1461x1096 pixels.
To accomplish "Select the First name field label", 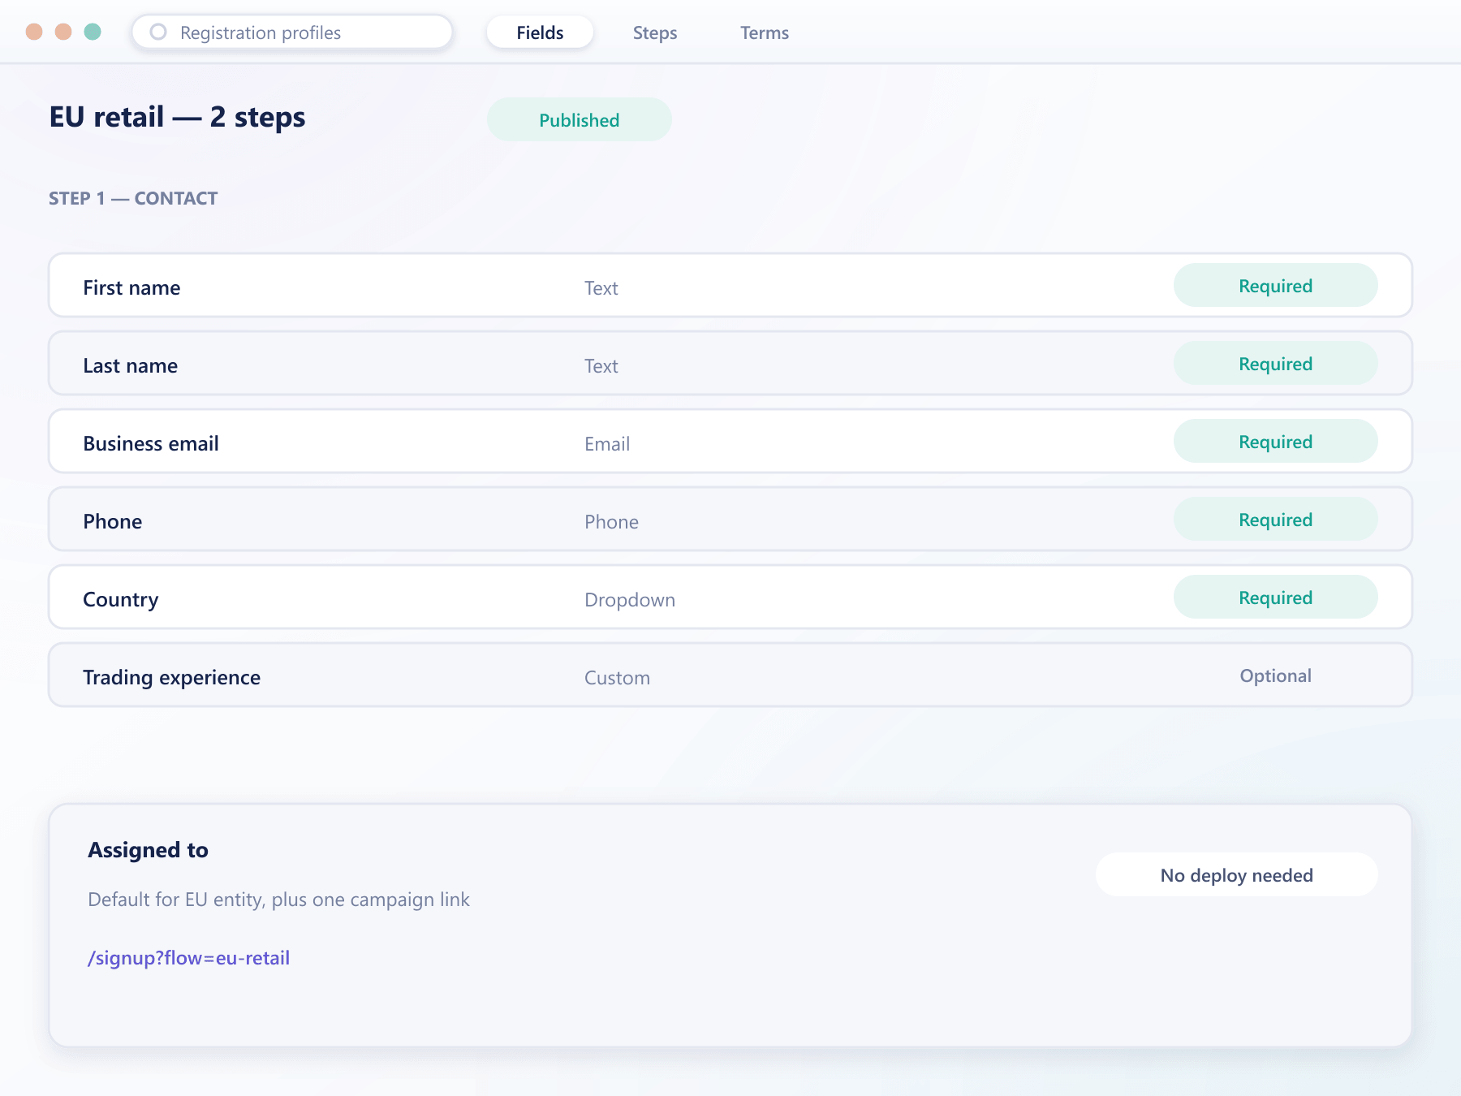I will [x=131, y=287].
